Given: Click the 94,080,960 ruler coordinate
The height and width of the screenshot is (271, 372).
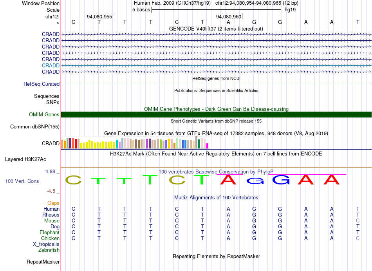Looking at the screenshot, I should (x=229, y=16).
